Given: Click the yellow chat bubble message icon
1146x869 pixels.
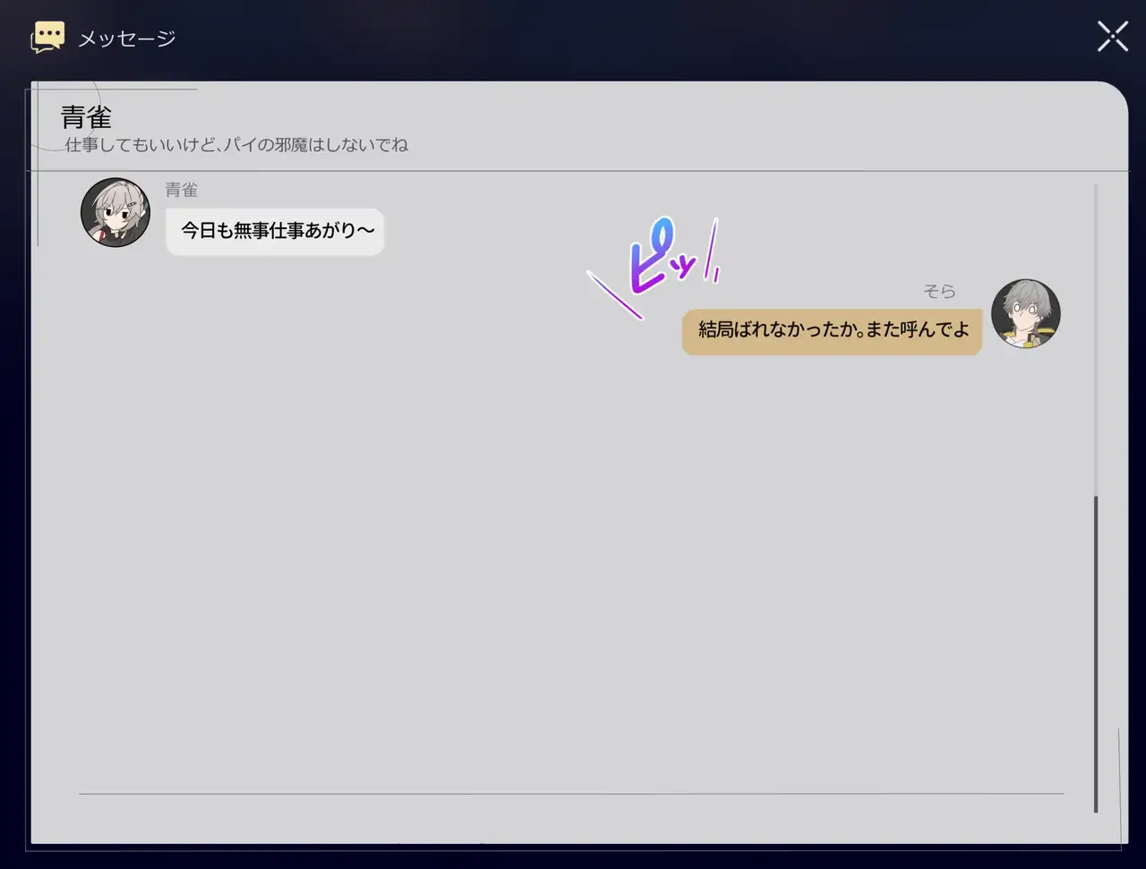Looking at the screenshot, I should 47,38.
